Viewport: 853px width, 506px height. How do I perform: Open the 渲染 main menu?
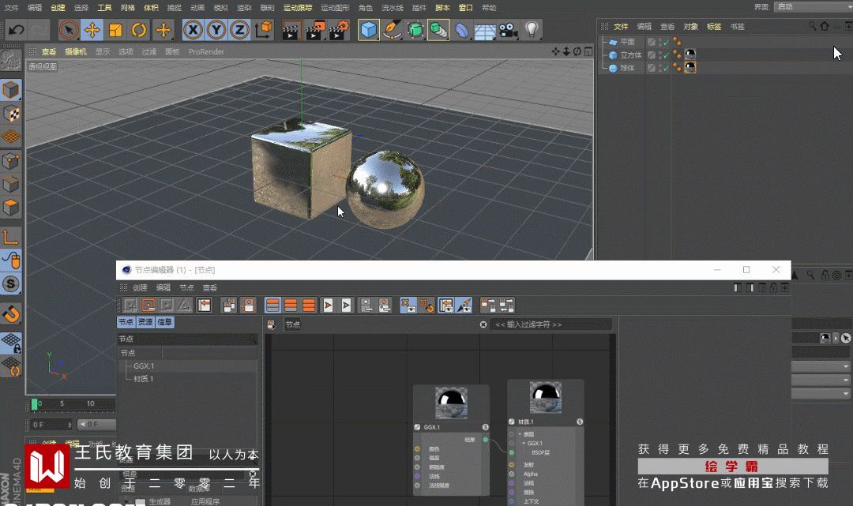coord(244,8)
